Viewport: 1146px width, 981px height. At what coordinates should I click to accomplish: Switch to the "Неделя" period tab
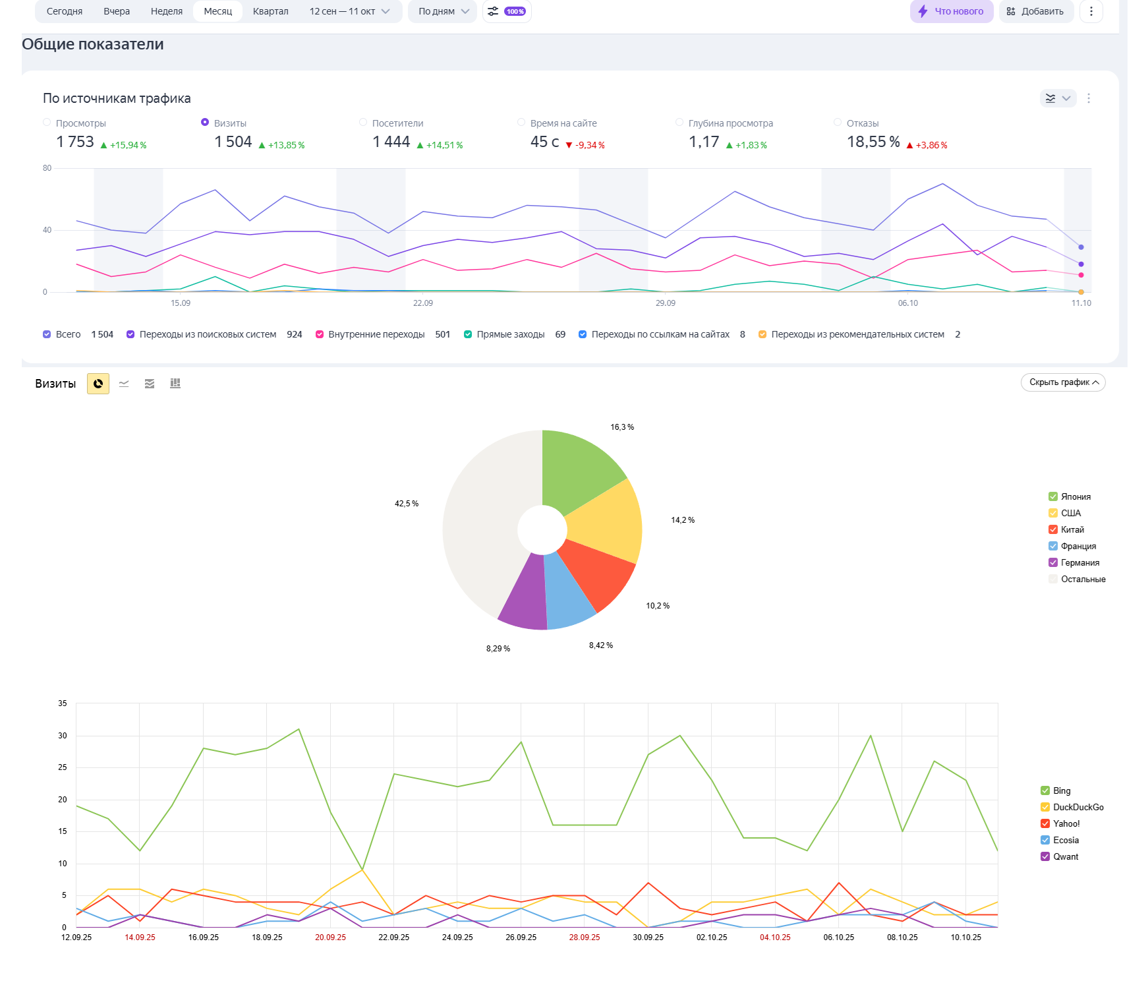166,11
